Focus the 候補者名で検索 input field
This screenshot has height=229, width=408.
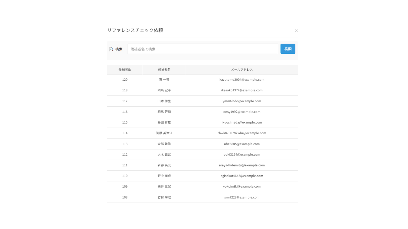pyautogui.click(x=202, y=49)
